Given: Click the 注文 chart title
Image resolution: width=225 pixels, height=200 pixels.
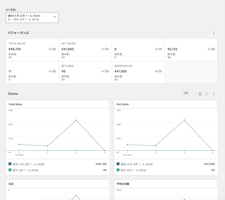Looking at the screenshot, I should 11,184.
